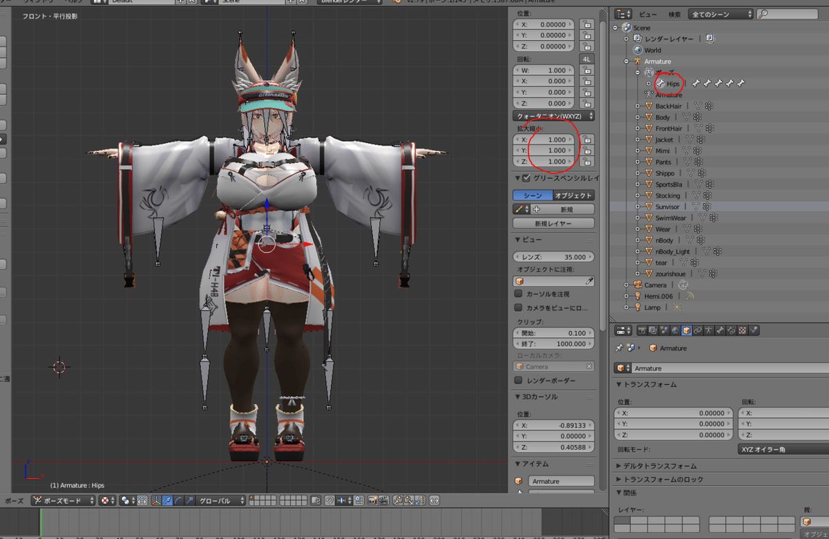Open the Render tab in the properties editor
The height and width of the screenshot is (539, 829).
[642, 330]
